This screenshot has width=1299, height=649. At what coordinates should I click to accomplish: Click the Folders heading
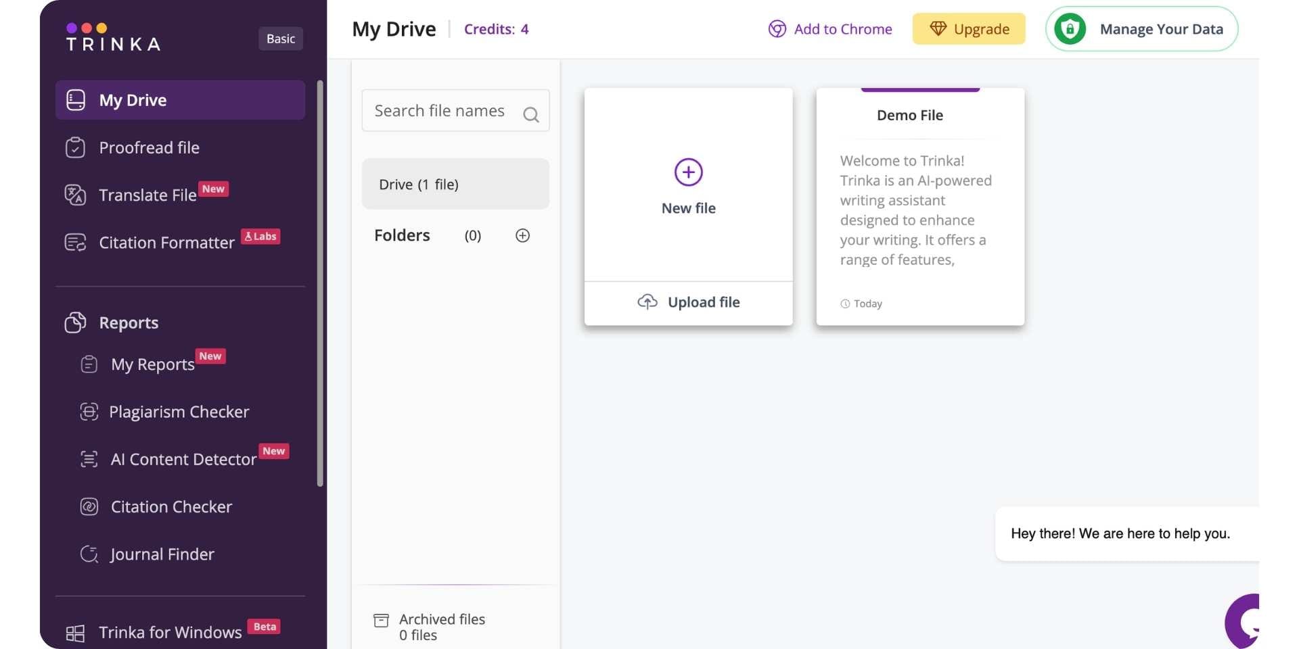coord(402,235)
